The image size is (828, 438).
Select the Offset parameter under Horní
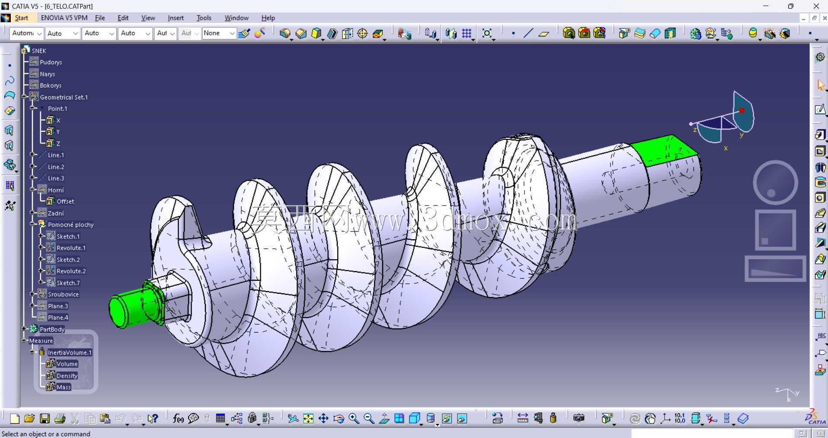tap(65, 201)
